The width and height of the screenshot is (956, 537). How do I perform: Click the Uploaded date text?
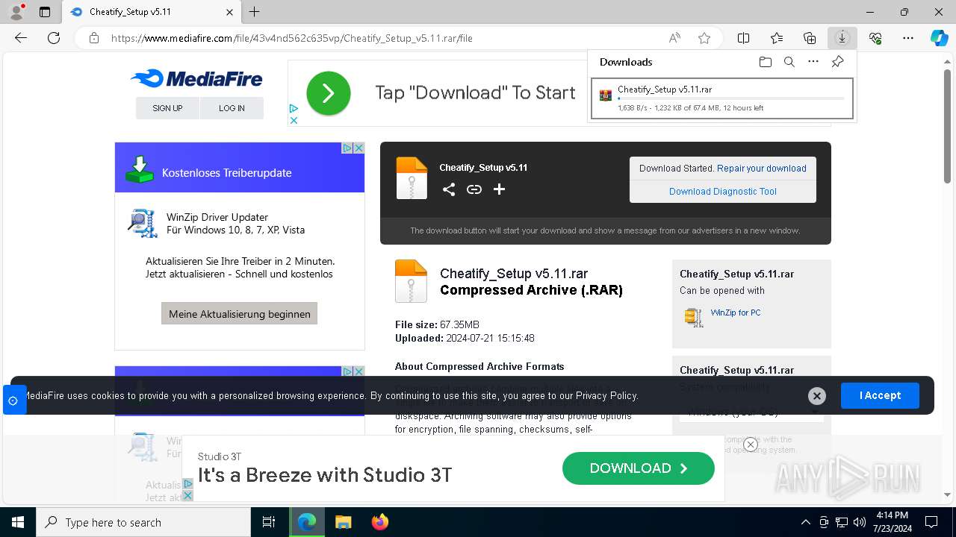click(x=465, y=339)
